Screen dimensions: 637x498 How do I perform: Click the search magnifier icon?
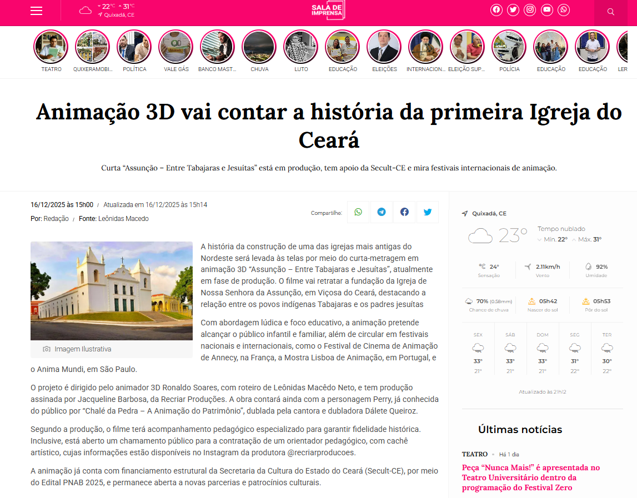click(x=610, y=12)
